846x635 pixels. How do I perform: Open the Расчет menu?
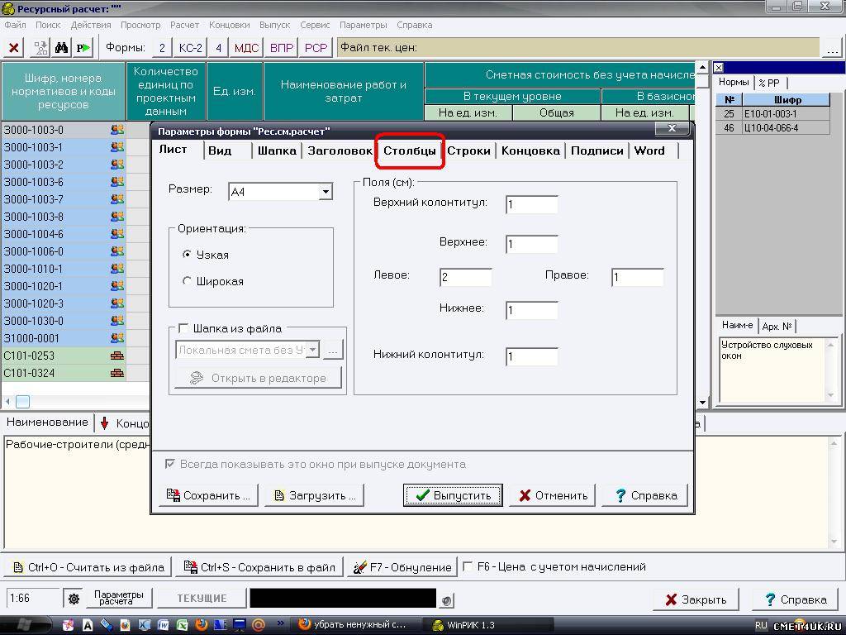[x=184, y=25]
